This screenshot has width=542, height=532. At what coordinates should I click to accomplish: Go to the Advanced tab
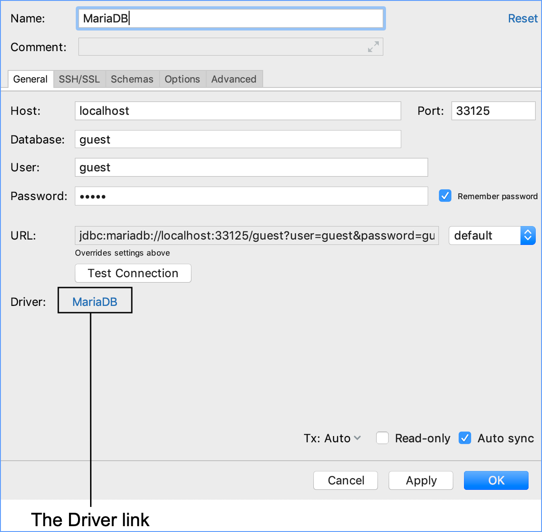(x=234, y=79)
